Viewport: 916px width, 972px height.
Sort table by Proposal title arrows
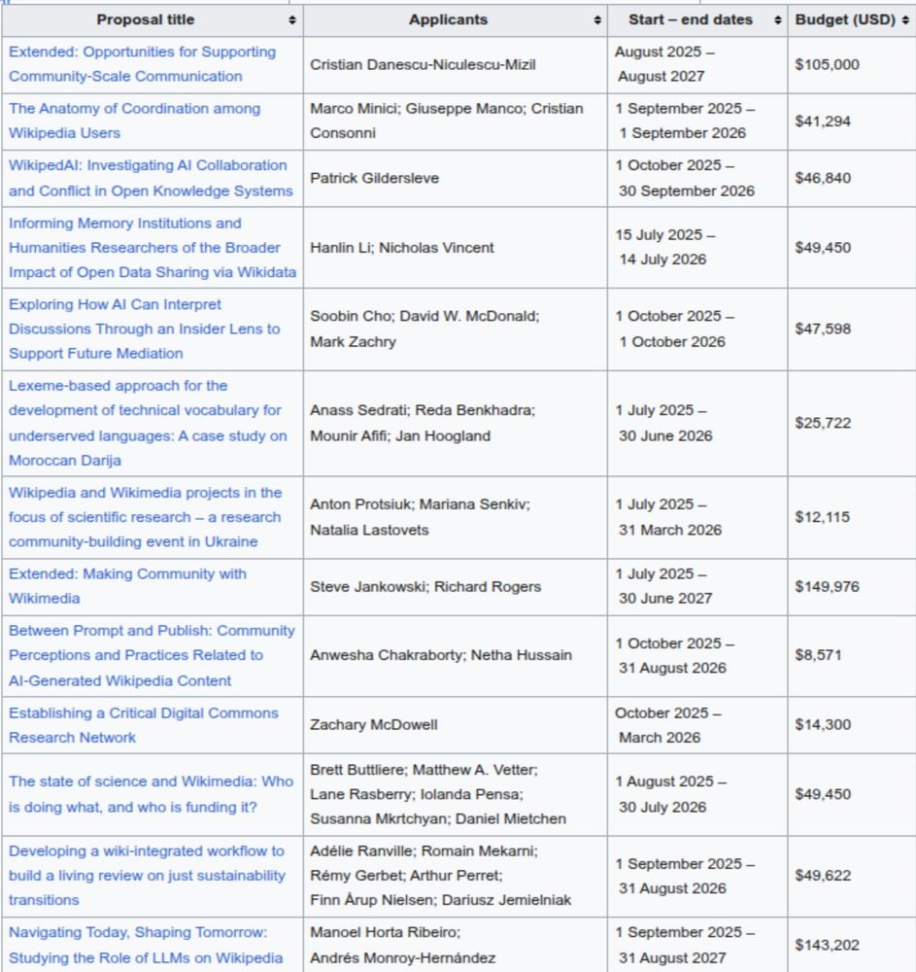point(291,20)
